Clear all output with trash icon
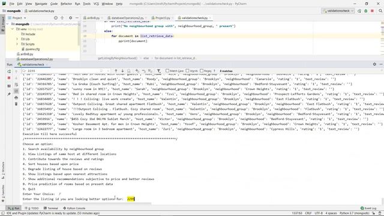This screenshot has width=384, height=216. (x=16, y=104)
